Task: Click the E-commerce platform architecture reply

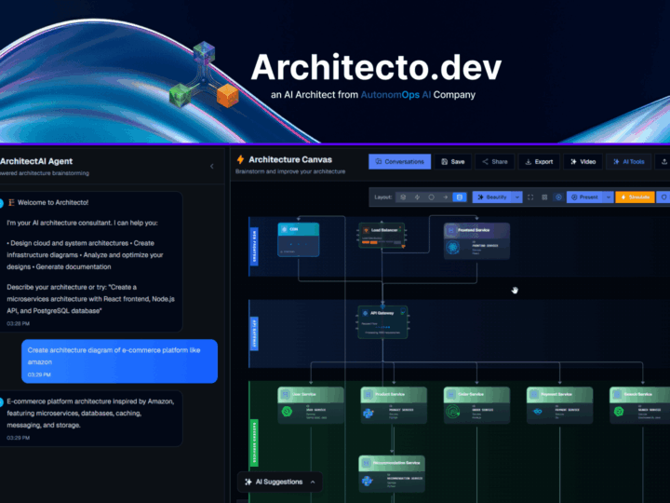Action: click(x=91, y=418)
